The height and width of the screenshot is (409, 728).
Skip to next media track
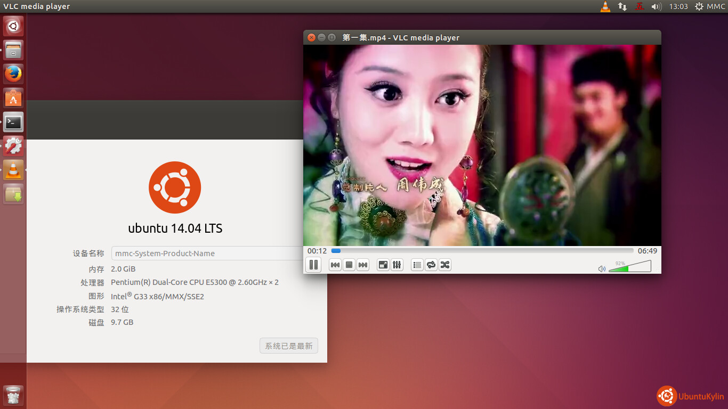coord(363,265)
